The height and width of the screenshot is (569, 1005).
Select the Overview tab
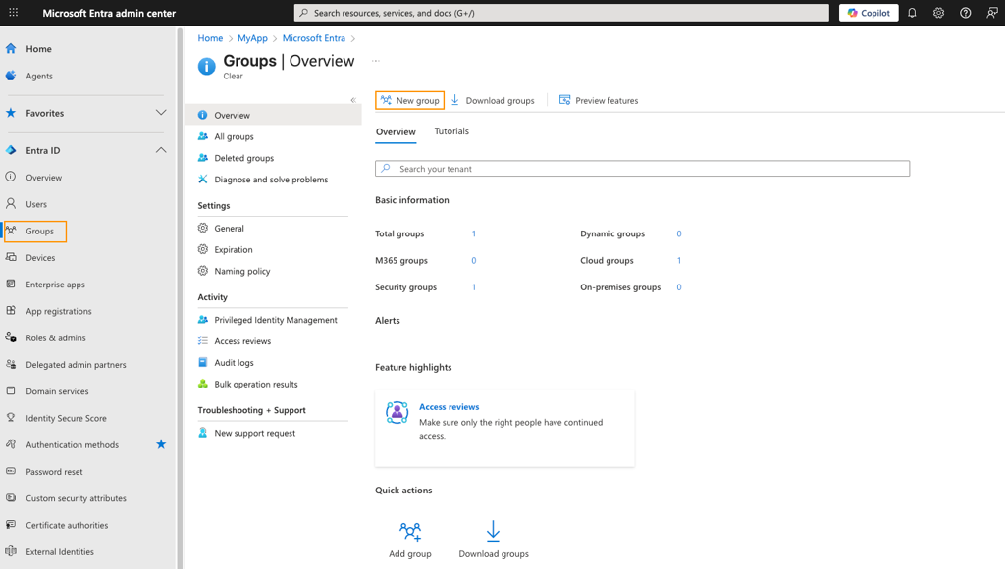[x=396, y=132]
